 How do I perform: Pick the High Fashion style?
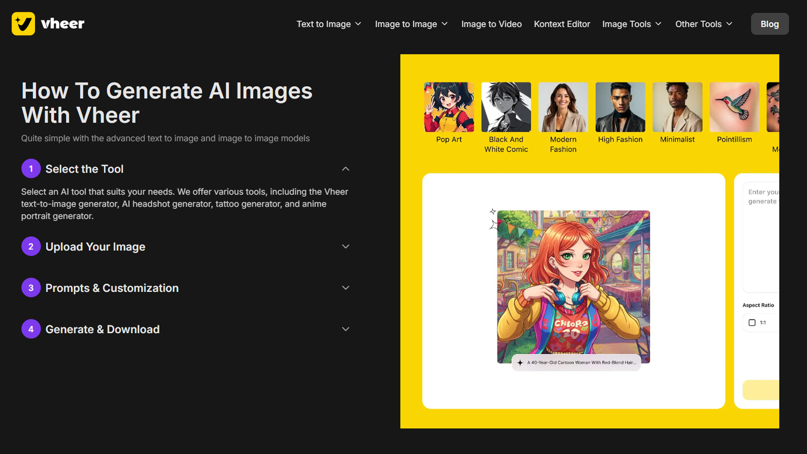coord(620,106)
